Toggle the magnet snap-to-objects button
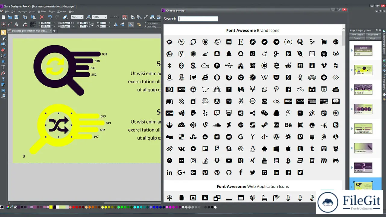The height and width of the screenshot is (217, 386). coord(125,17)
